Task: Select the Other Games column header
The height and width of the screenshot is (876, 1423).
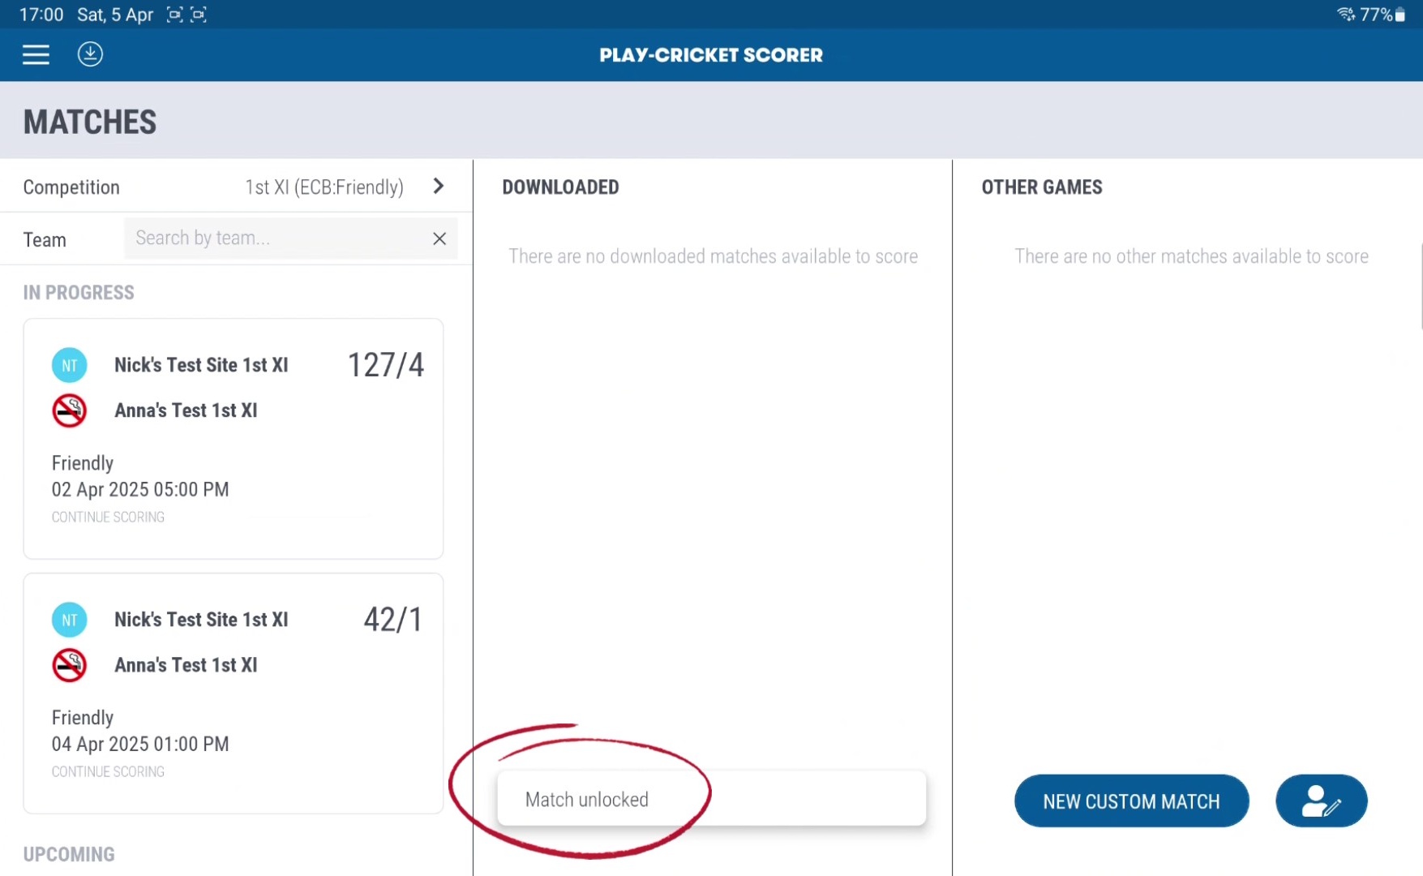Action: point(1042,187)
